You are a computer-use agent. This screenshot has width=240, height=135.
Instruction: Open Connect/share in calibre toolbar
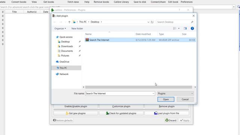(158, 2)
